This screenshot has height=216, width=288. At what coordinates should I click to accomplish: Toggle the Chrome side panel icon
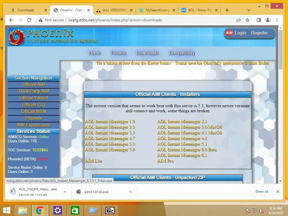point(259,20)
